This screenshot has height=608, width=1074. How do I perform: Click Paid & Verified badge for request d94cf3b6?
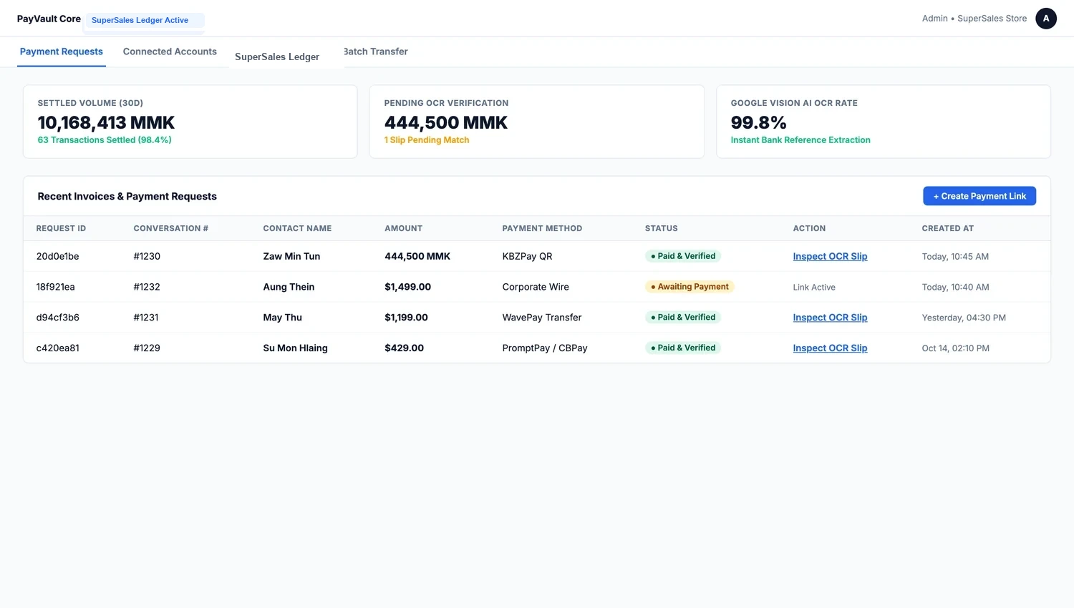click(683, 318)
